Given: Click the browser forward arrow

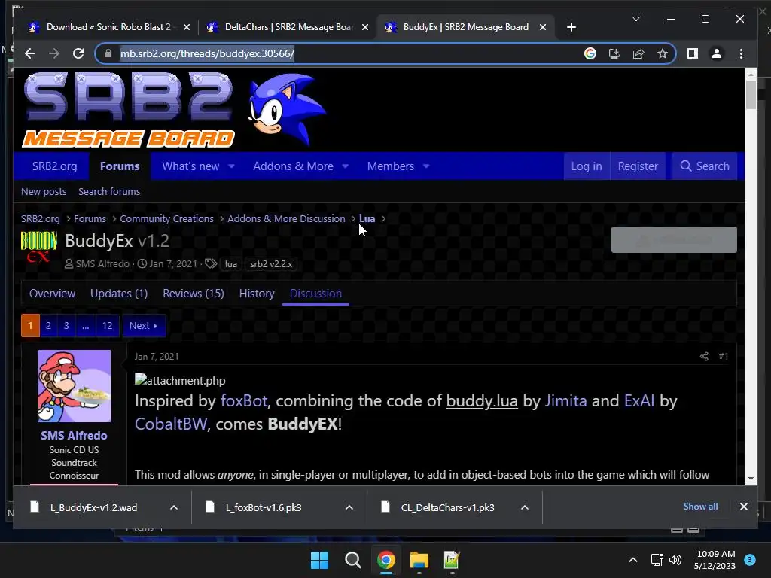Looking at the screenshot, I should point(54,53).
